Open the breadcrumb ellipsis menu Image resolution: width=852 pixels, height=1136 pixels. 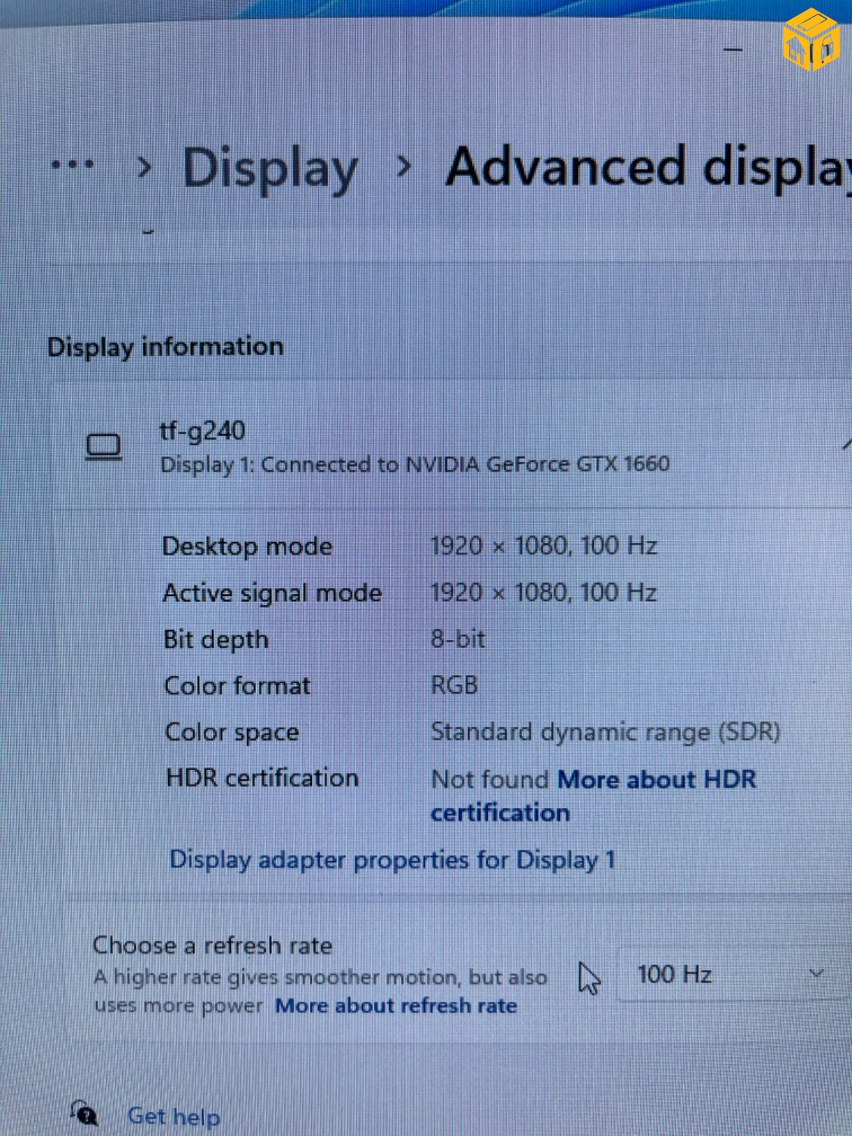(x=73, y=164)
